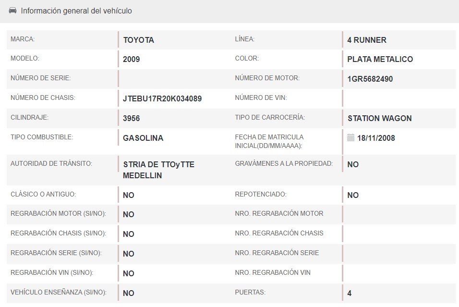The image size is (459, 307).
Task: Click Vehículo Enseñanza NO value
Action: (x=129, y=293)
